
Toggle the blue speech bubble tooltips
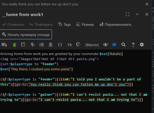point(114,45)
